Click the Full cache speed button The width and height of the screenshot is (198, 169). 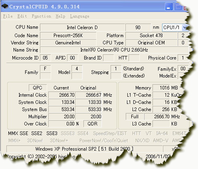tap(135, 117)
